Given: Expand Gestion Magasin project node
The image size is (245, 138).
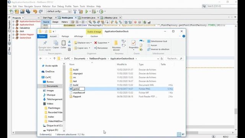Looking at the screenshot, I should pyautogui.click(x=13, y=34).
